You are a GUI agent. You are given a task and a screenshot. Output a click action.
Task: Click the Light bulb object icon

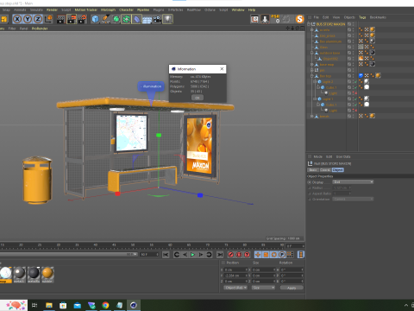pos(167,19)
